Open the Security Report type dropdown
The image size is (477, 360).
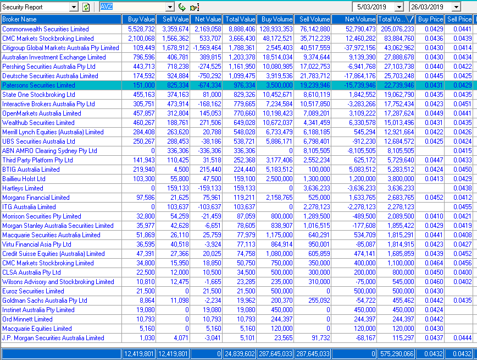click(x=74, y=7)
